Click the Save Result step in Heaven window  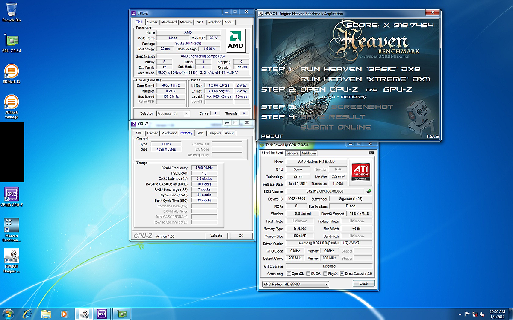coord(333,117)
